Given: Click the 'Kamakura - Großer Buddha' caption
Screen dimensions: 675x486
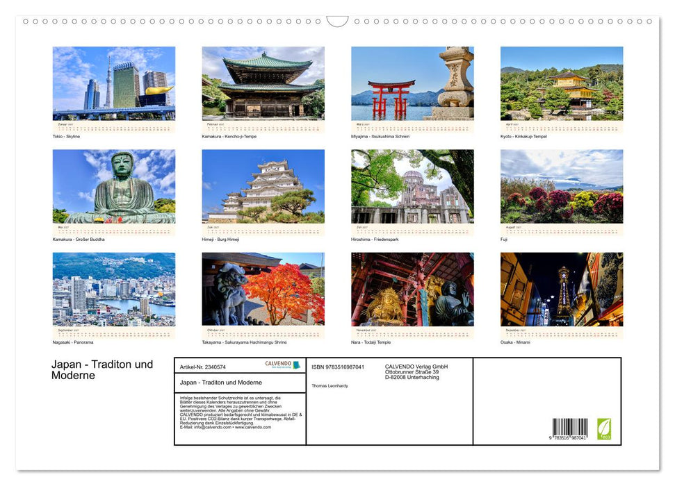Looking at the screenshot, I should tap(79, 239).
